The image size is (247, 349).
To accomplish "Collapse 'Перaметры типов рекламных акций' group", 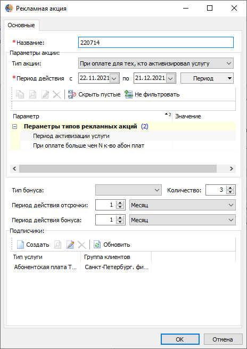I will point(15,127).
